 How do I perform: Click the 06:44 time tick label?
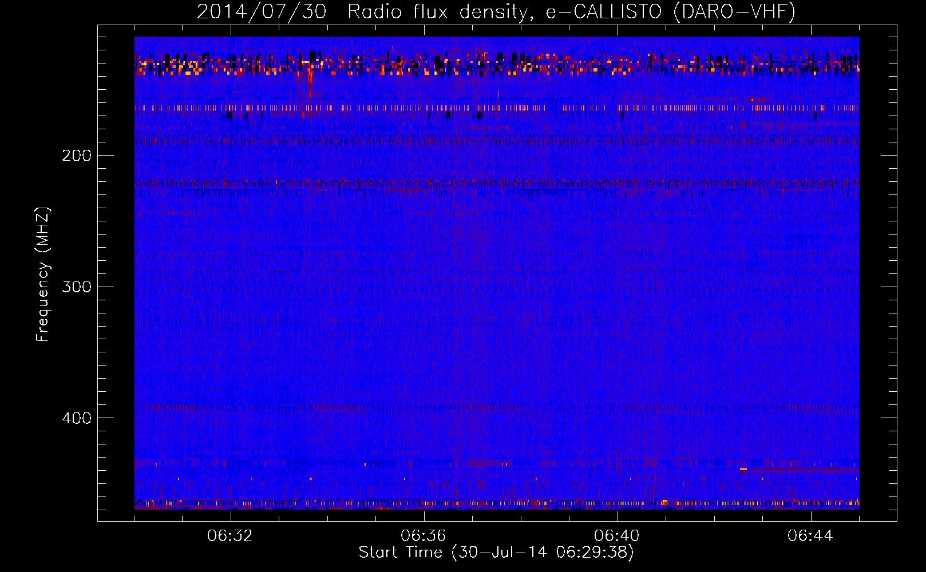click(810, 535)
